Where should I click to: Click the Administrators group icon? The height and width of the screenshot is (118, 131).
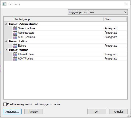pyautogui.click(x=15, y=33)
